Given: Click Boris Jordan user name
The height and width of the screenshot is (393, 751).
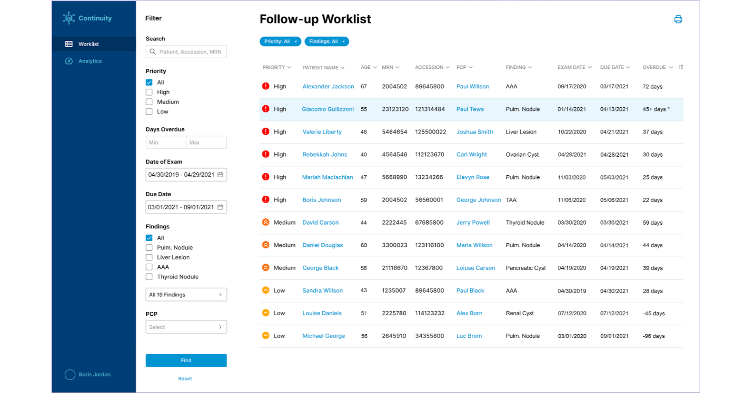Looking at the screenshot, I should point(95,374).
